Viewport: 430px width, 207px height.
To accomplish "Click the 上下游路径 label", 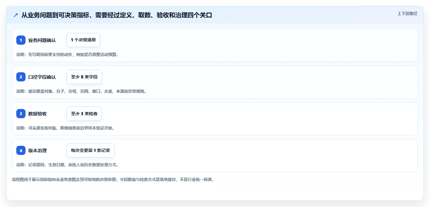I will point(407,13).
